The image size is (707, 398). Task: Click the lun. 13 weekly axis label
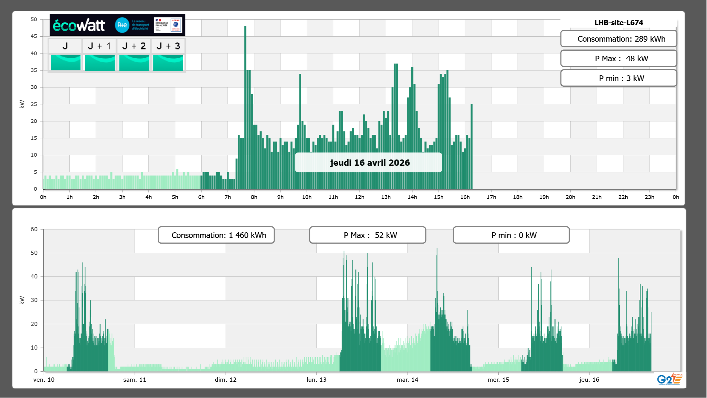(x=316, y=379)
